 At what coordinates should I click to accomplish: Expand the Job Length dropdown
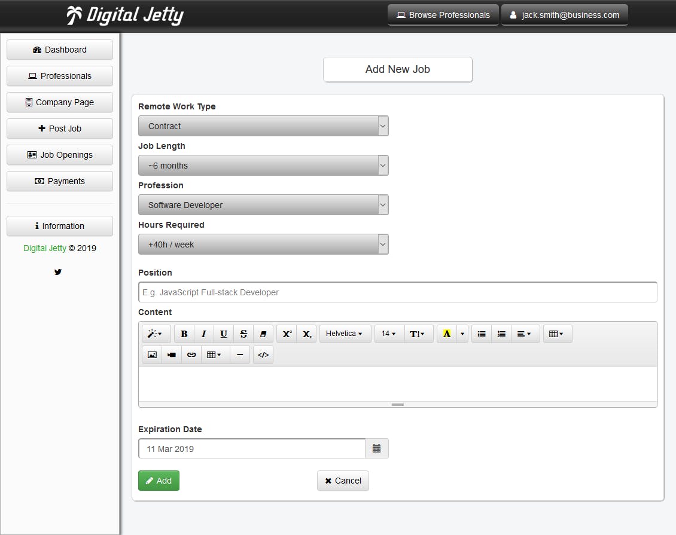[x=263, y=166]
